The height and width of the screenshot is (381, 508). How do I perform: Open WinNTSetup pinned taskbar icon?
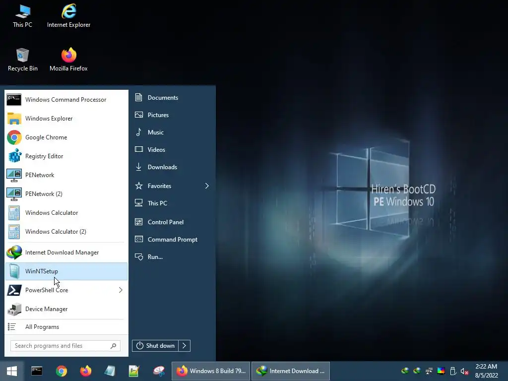click(x=110, y=371)
